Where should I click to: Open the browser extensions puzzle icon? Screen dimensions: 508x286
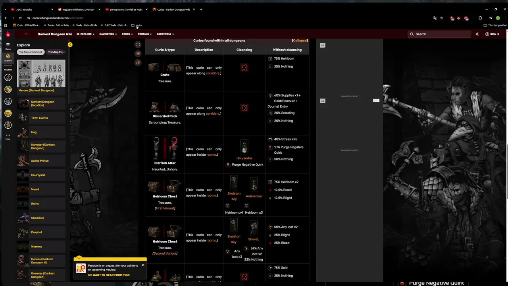pos(480,18)
